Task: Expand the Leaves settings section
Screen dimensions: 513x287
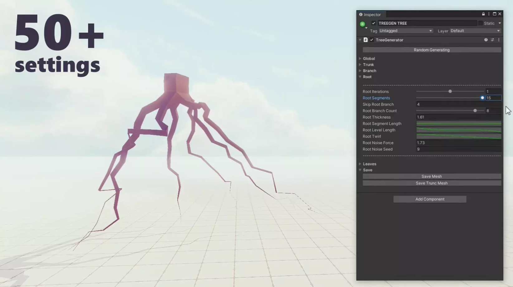Action: 369,164
